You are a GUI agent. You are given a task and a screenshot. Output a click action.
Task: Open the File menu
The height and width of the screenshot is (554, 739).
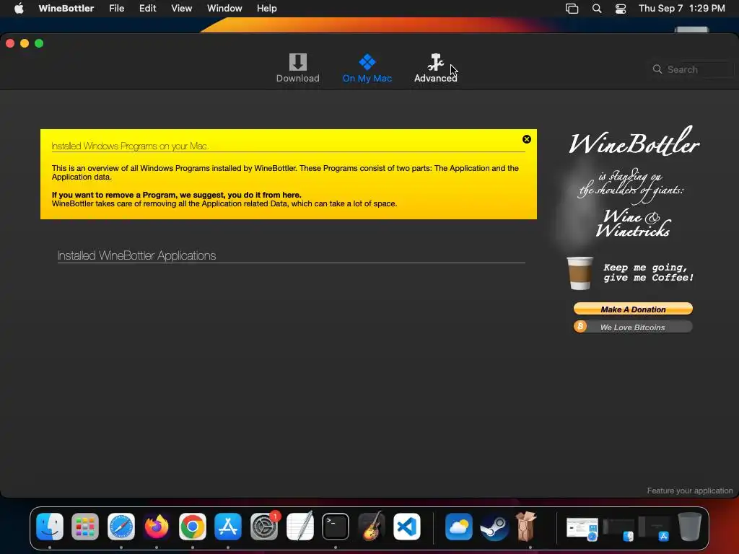tap(116, 8)
